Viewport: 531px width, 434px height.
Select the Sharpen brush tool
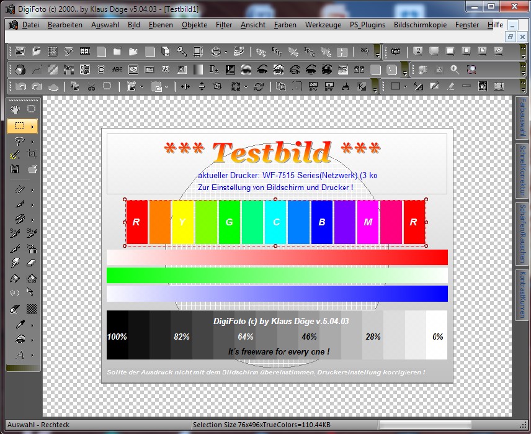pyautogui.click(x=32, y=233)
